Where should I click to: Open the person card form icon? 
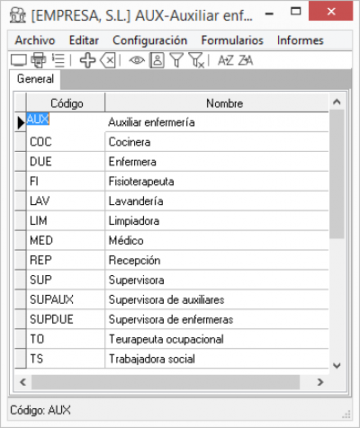coord(157,60)
